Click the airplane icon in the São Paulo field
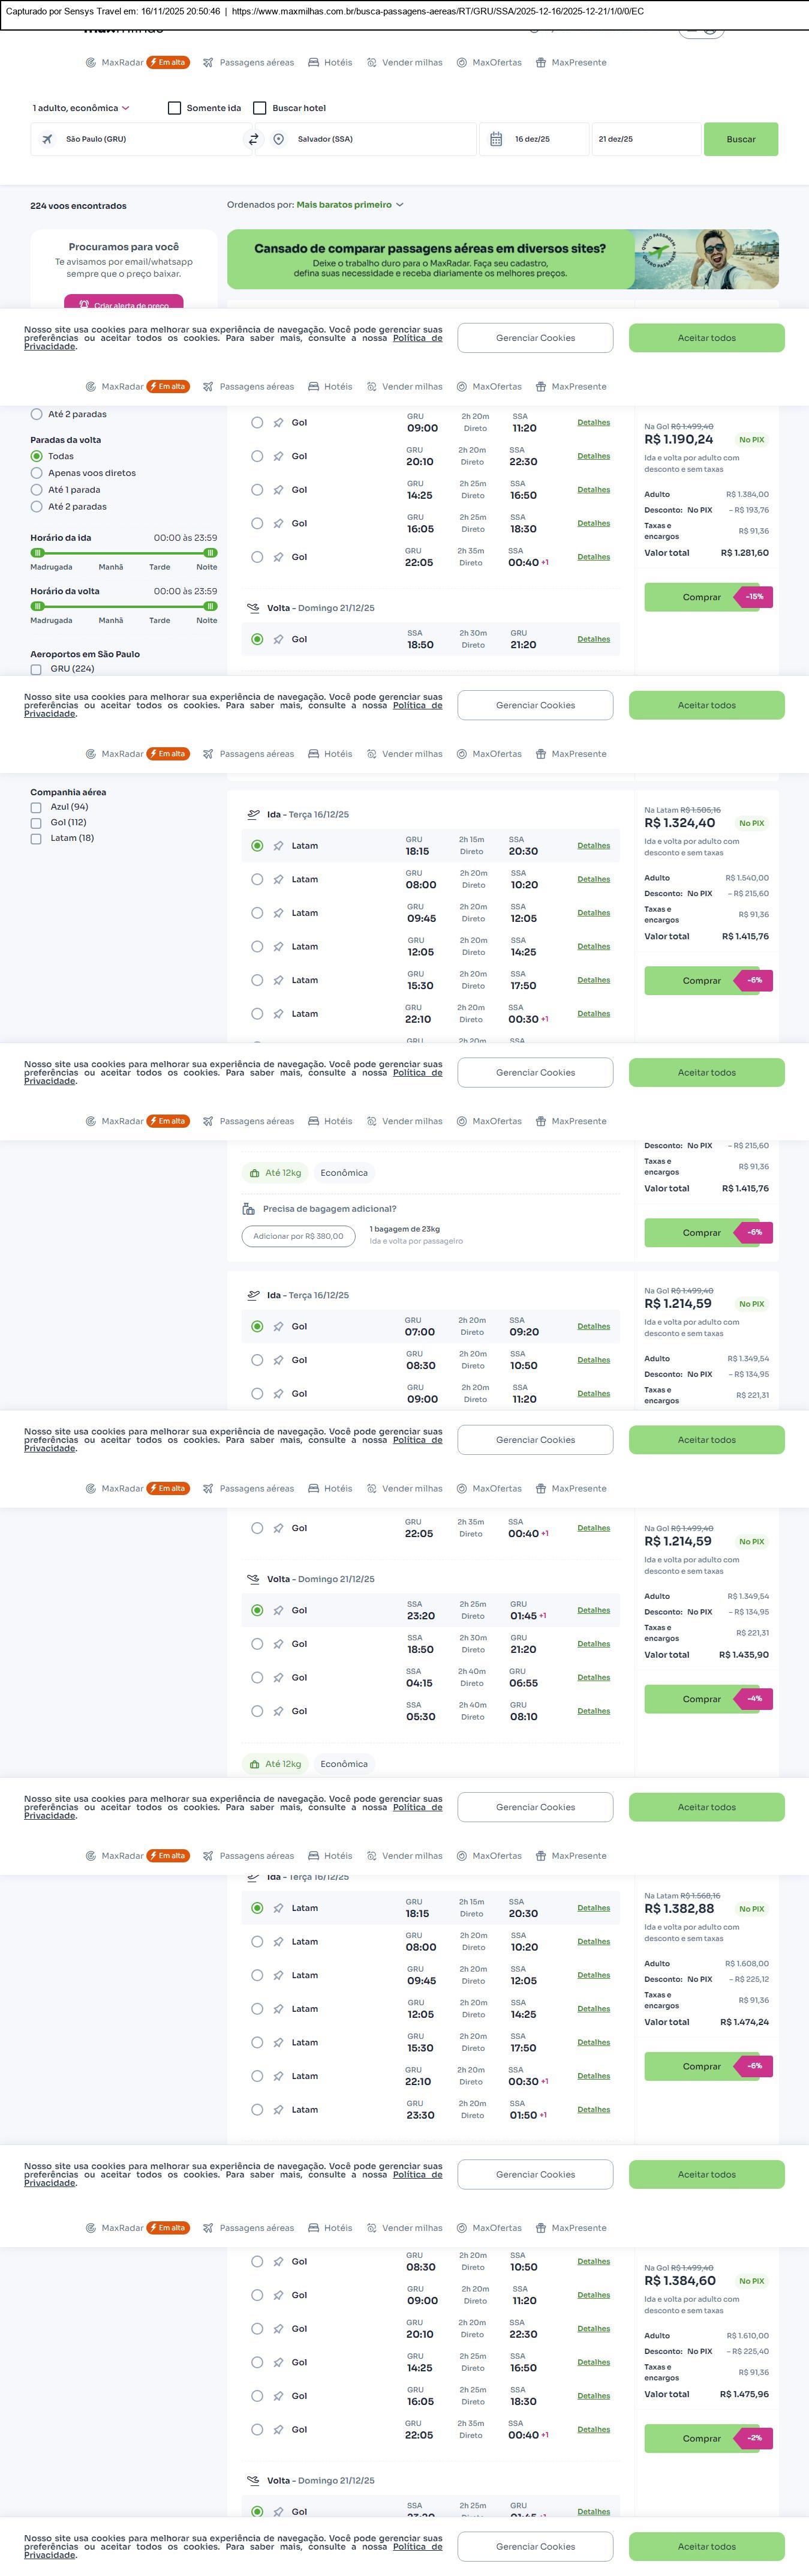Screen dimensions: 809x2576 47,140
